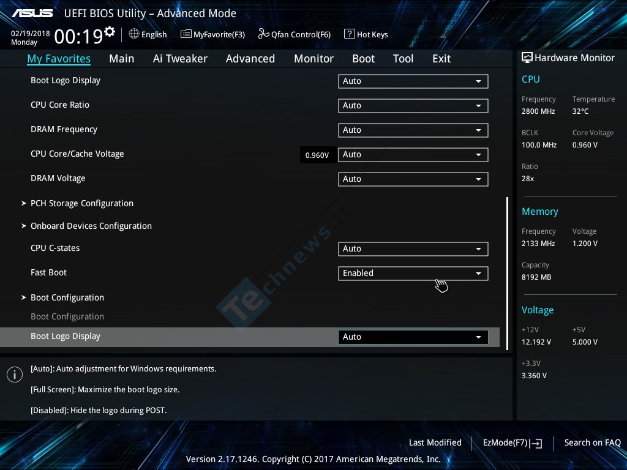
Task: Click the +3.3V 3.360 V reading
Action: pyautogui.click(x=534, y=376)
